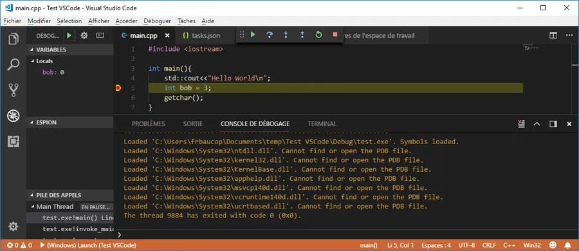Open the Debug view icon
This screenshot has width=579, height=251.
point(14,116)
